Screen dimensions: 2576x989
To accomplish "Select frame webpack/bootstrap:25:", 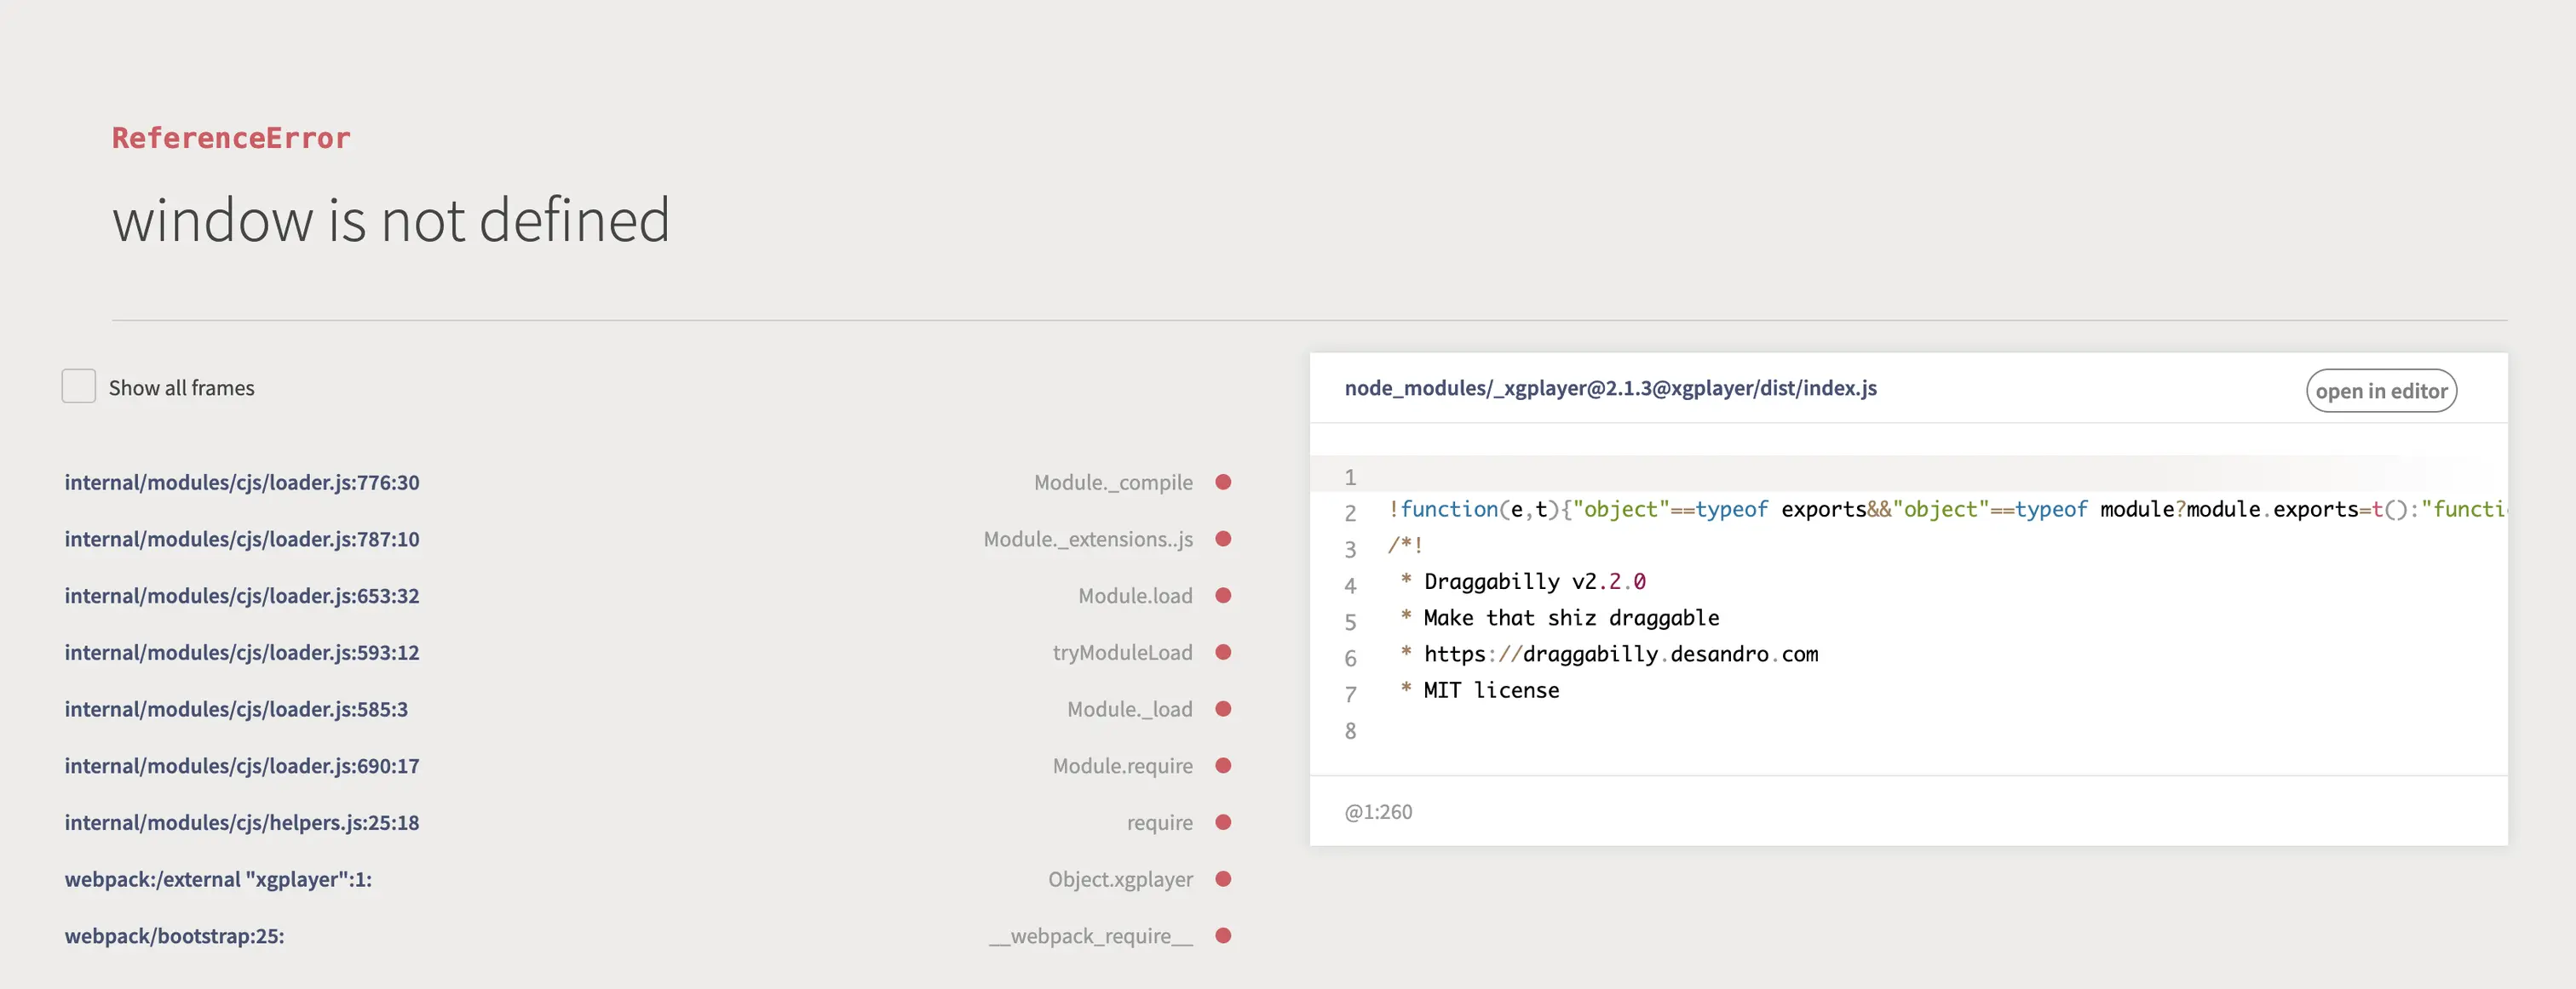I will click(174, 936).
